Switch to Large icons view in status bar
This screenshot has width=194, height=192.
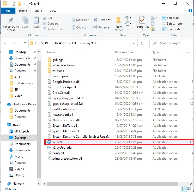tap(189, 189)
